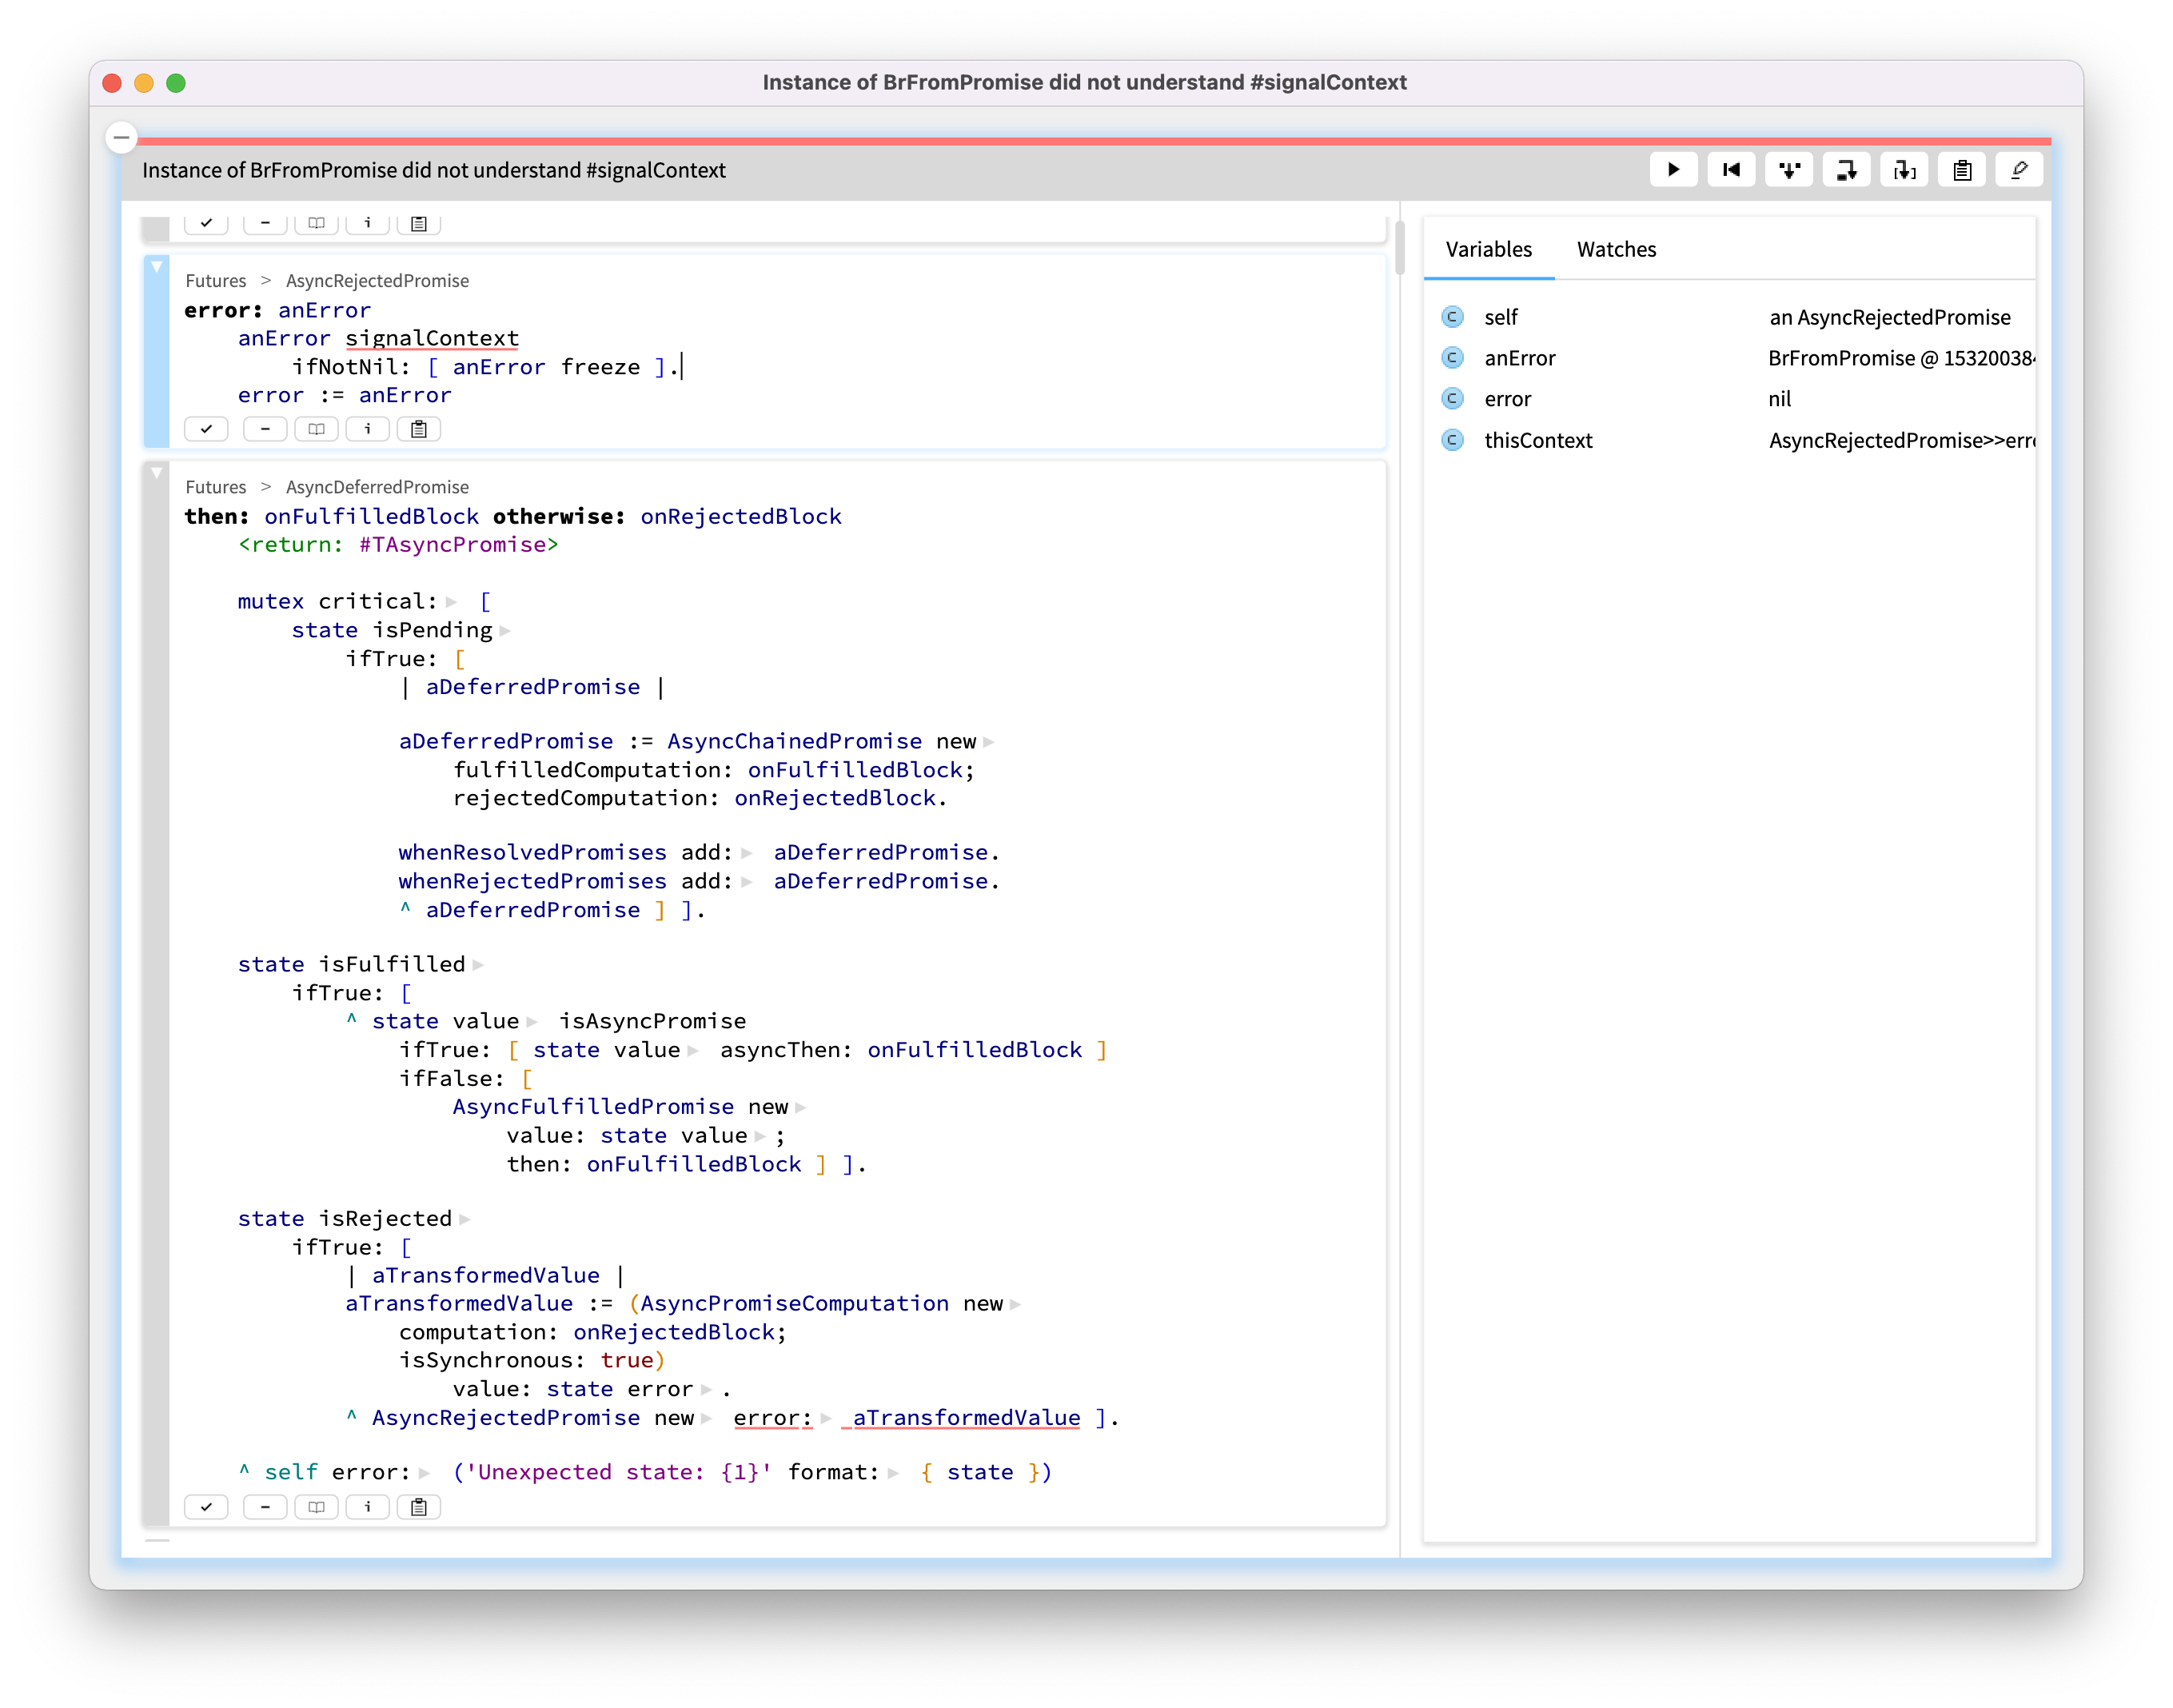Click the pencil edit icon in the toolbar
Viewport: 2173px width, 1708px height.
[x=2019, y=169]
